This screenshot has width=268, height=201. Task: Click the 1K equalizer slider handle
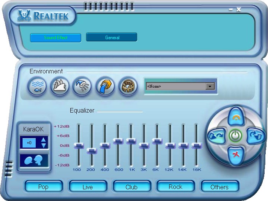131,141
